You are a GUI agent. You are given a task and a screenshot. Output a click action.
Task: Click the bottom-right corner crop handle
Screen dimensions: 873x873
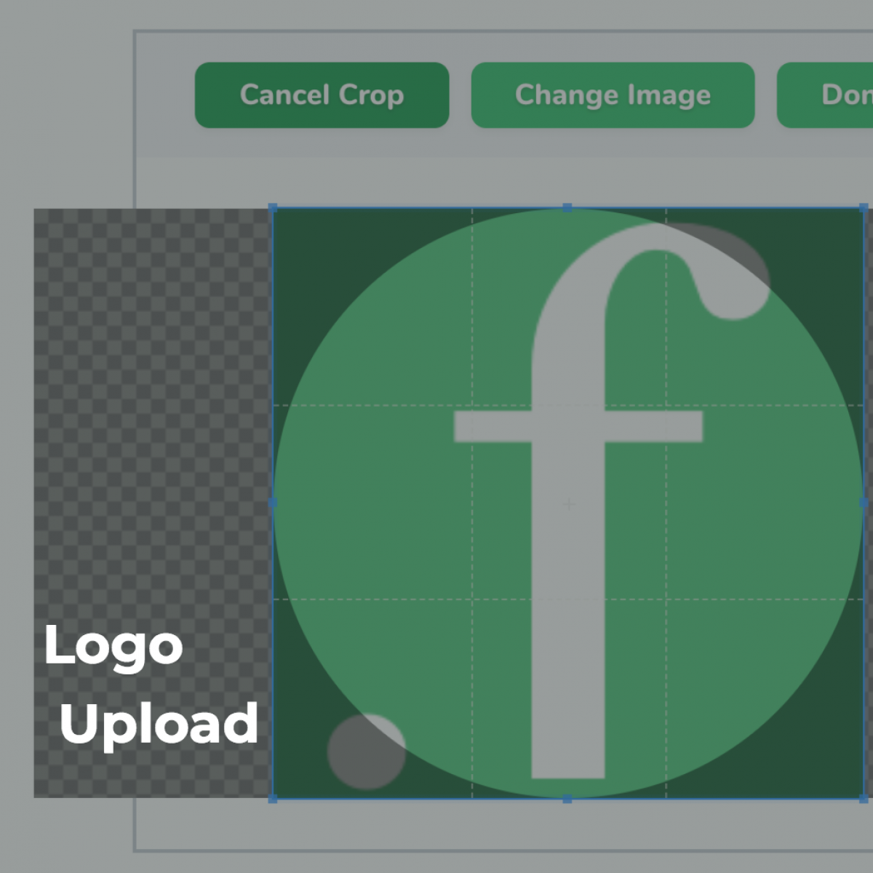coord(864,798)
